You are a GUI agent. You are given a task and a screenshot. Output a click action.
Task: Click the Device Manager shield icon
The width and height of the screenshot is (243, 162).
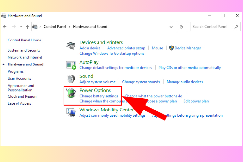click(x=171, y=48)
